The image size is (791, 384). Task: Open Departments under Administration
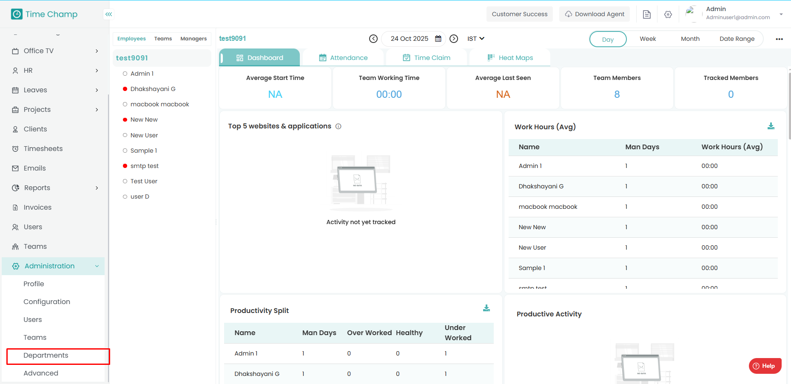tap(46, 356)
